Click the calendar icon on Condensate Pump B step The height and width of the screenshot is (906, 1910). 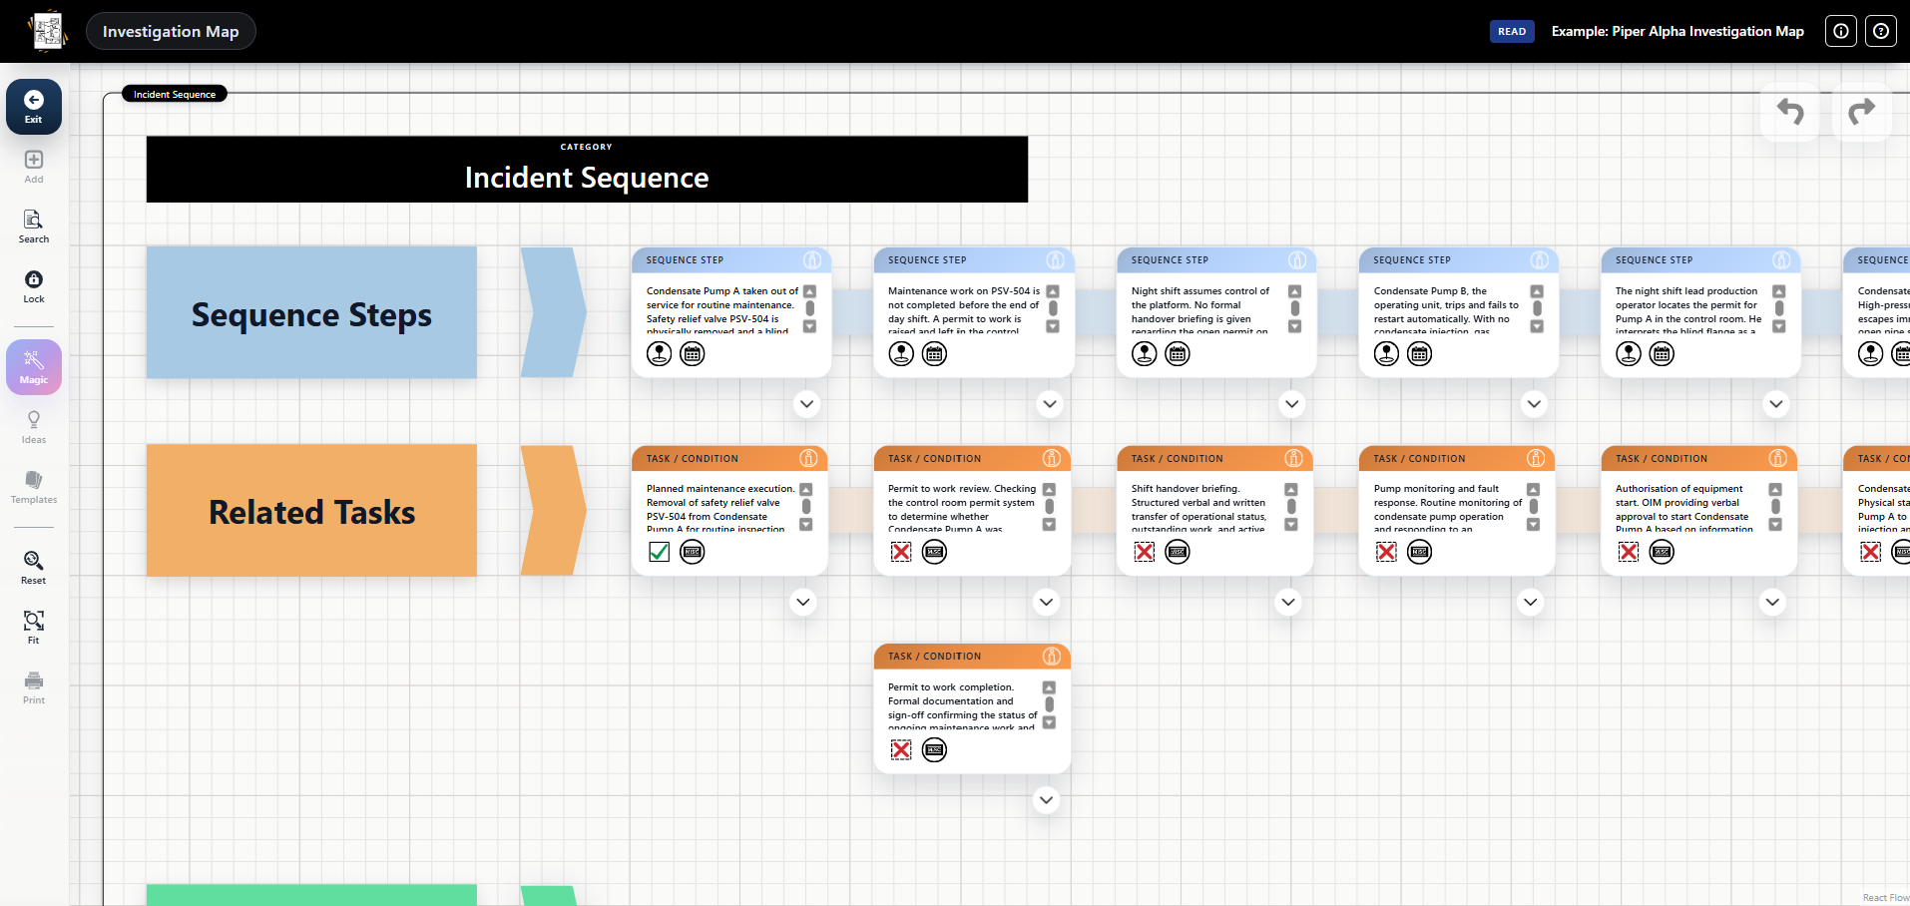(1419, 353)
